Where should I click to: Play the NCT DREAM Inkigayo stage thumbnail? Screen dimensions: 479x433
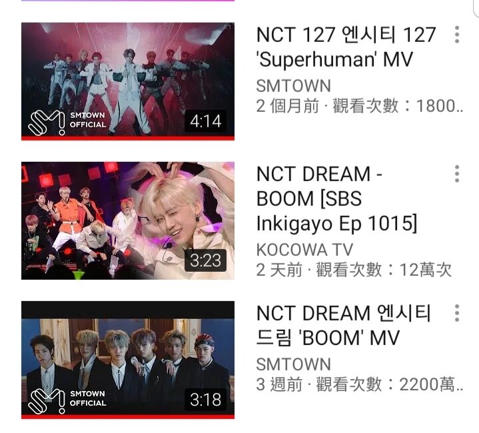(128, 220)
